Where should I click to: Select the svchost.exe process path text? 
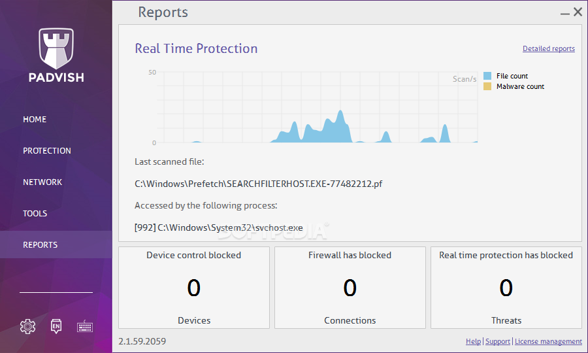pos(219,227)
